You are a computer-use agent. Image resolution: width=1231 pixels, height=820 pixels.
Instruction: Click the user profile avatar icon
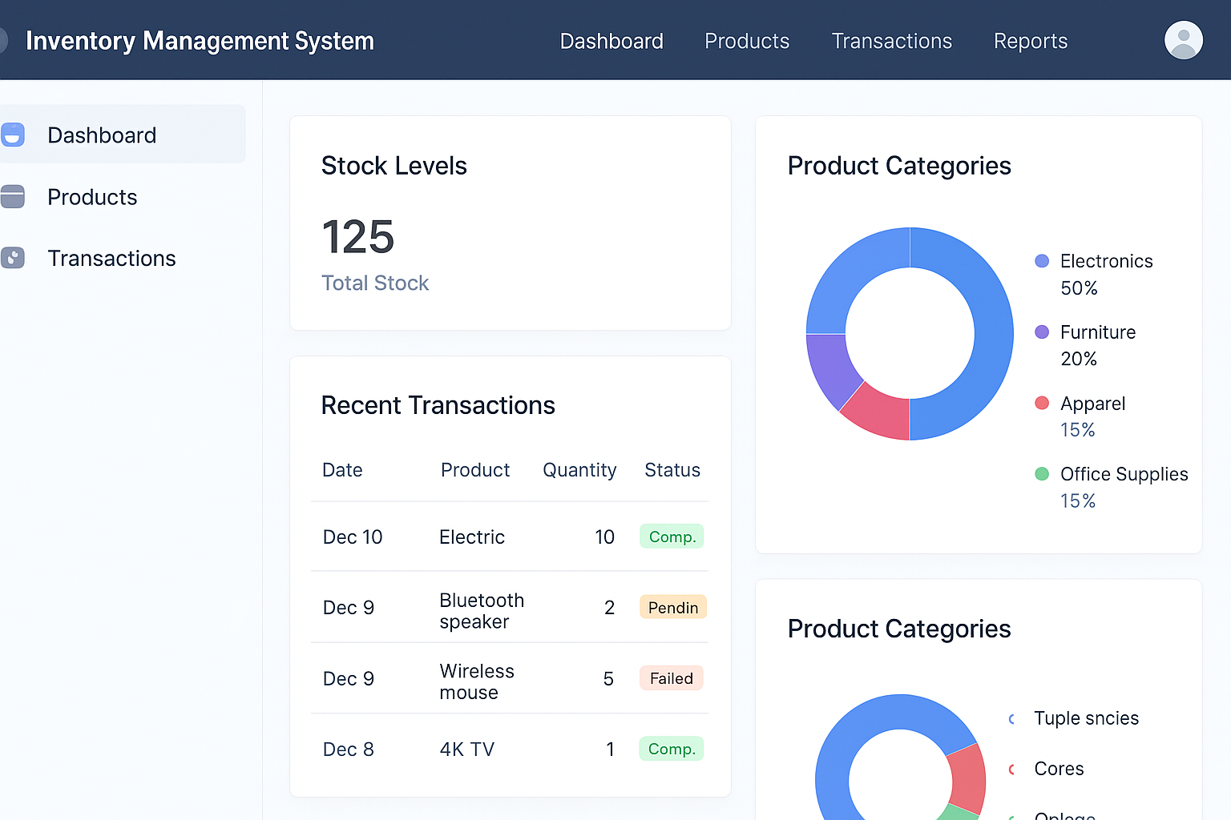pos(1183,40)
